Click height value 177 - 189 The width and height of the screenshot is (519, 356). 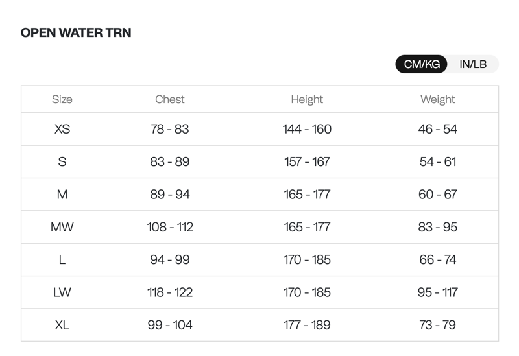pyautogui.click(x=307, y=325)
